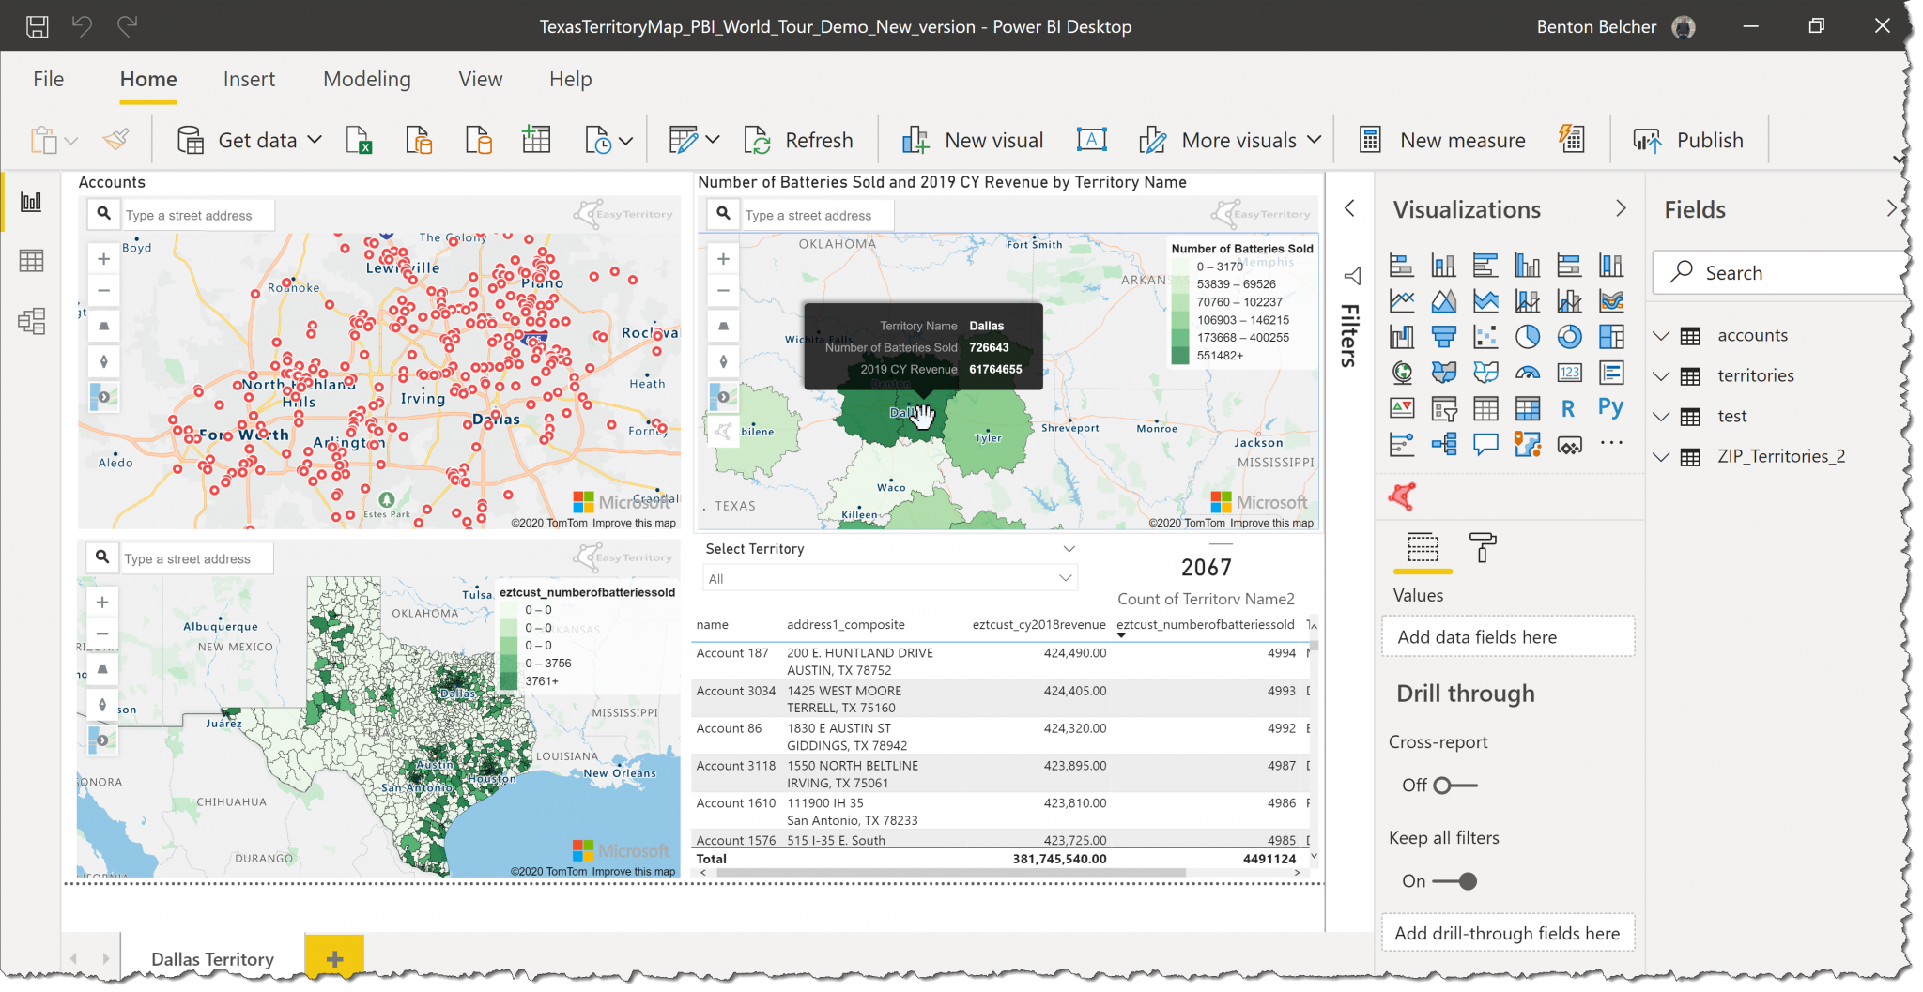
Task: Switch to the Modeling ribbon tab
Action: pos(367,79)
